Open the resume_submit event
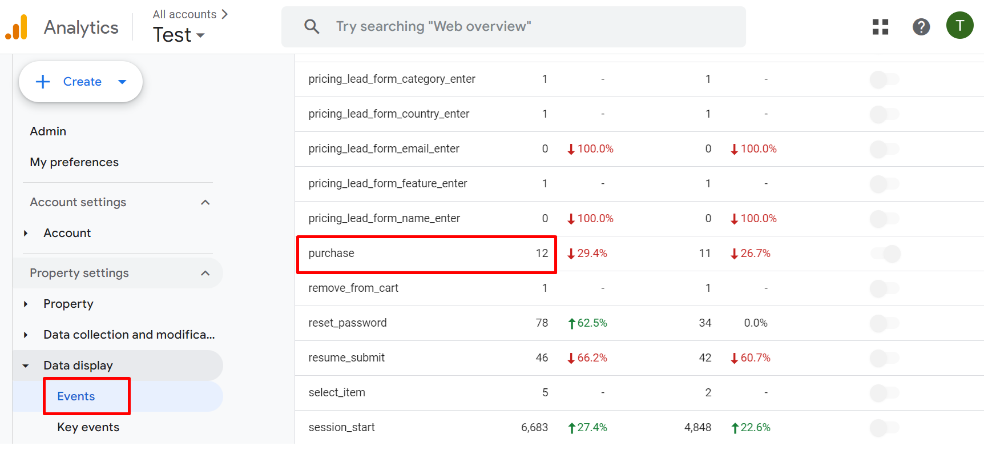 point(346,357)
